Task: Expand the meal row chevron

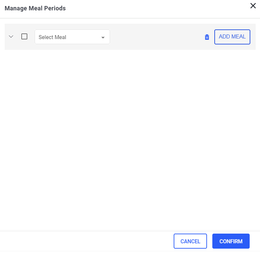Action: [x=11, y=36]
